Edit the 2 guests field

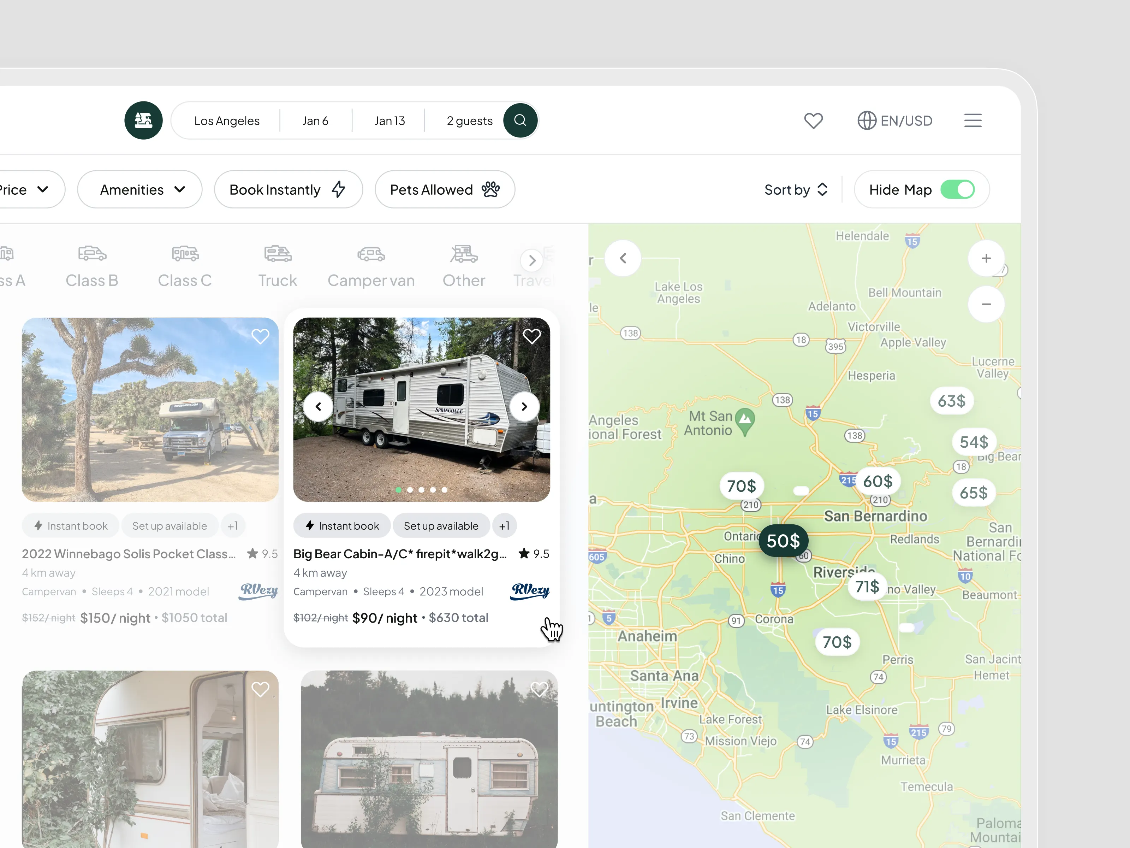point(469,120)
